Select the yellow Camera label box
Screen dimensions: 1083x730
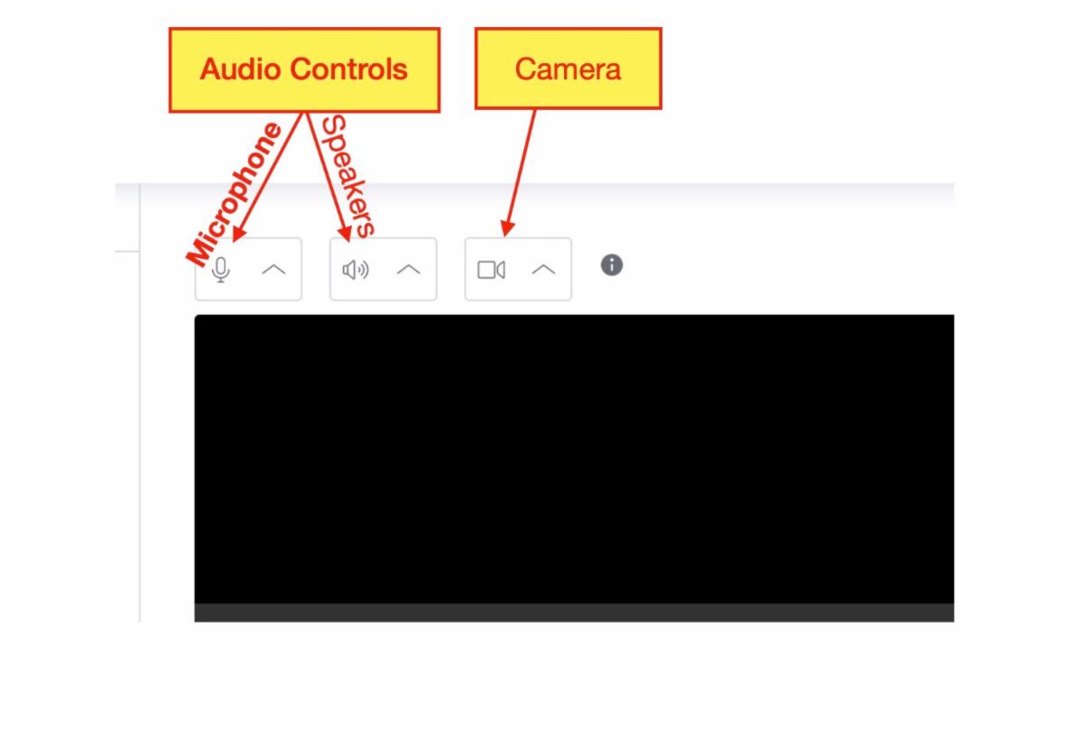(x=569, y=69)
